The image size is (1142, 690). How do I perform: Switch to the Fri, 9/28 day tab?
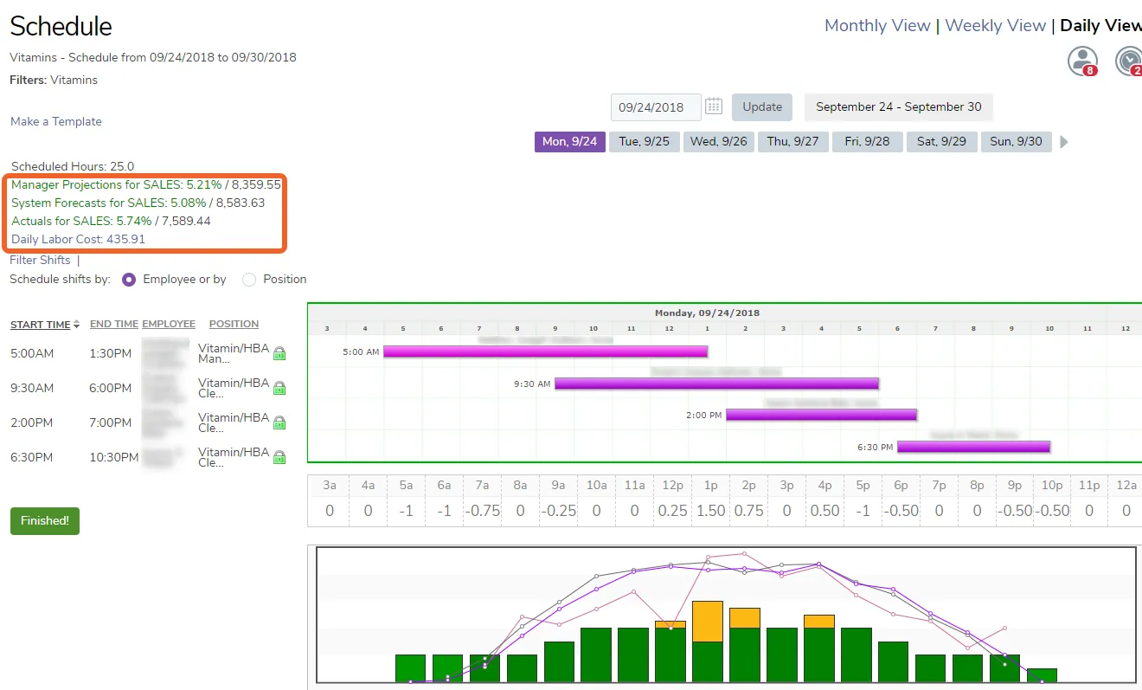867,142
